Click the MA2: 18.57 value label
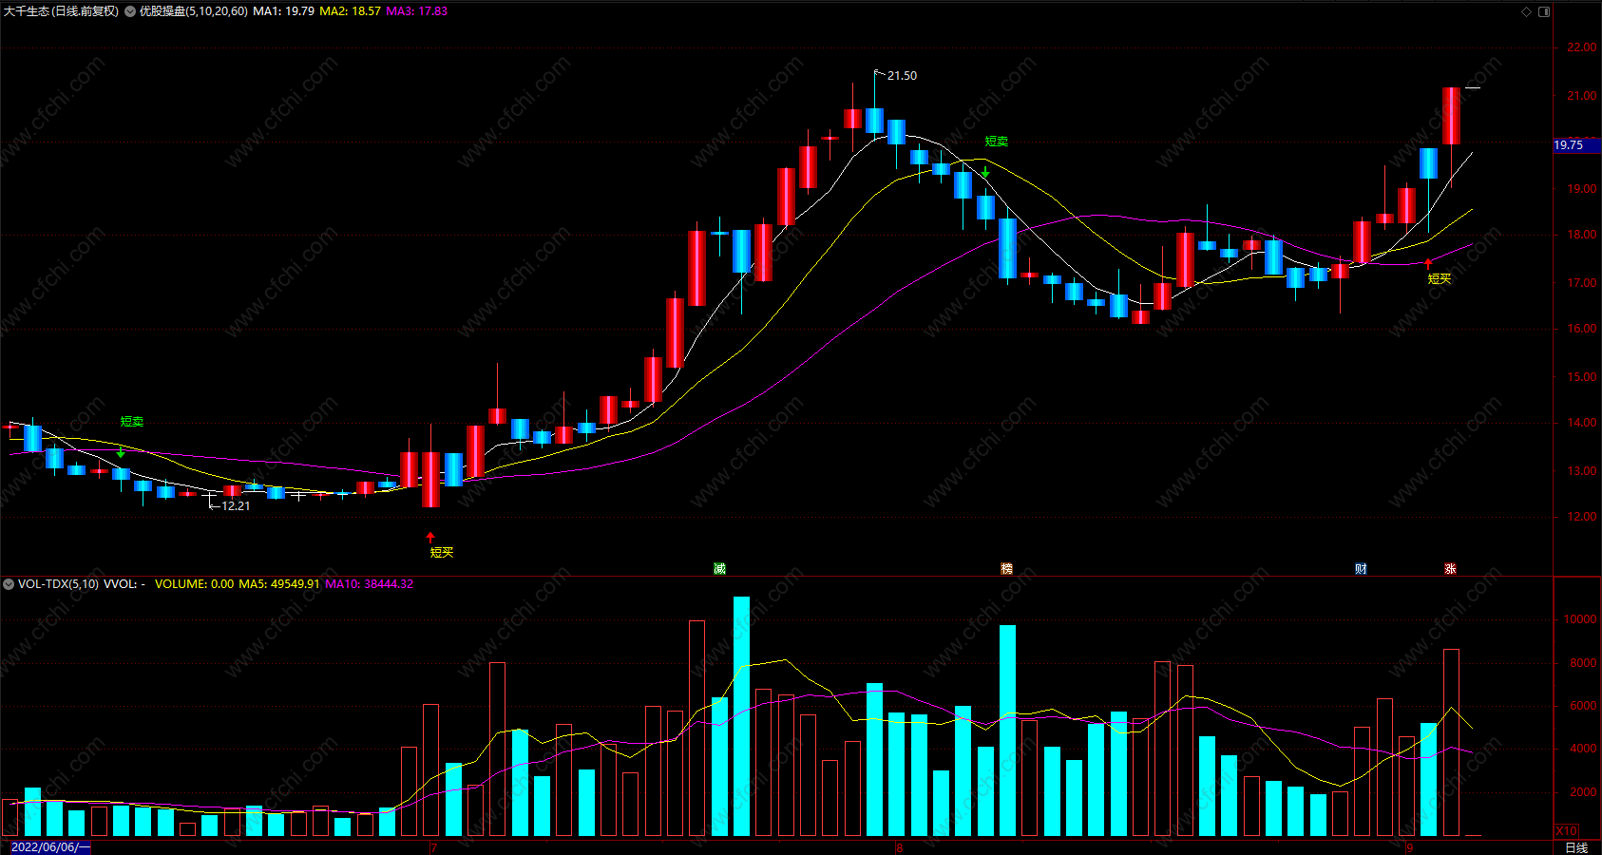The height and width of the screenshot is (855, 1602). pyautogui.click(x=350, y=11)
